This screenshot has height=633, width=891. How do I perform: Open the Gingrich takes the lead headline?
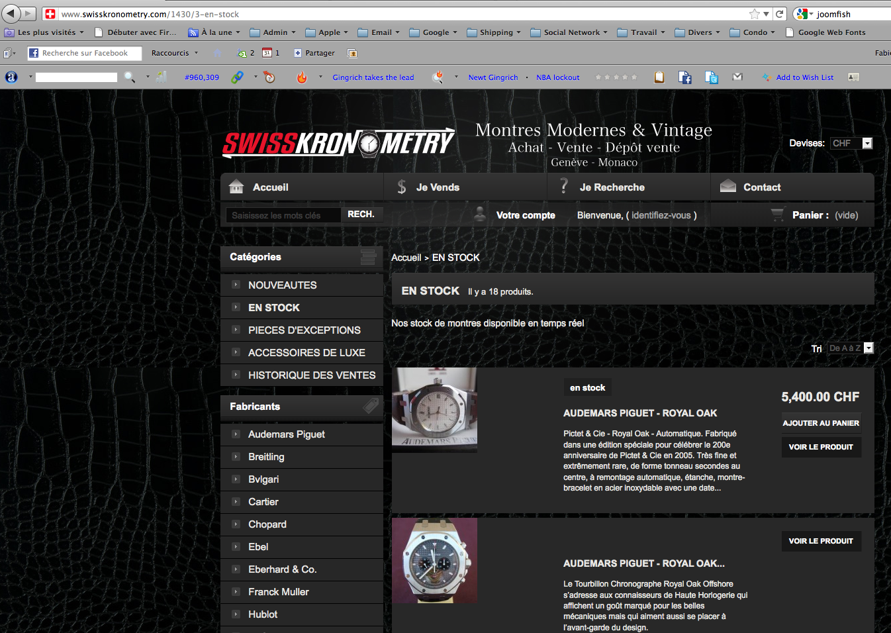373,77
